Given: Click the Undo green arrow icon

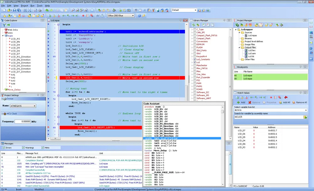Looking at the screenshot, I should pos(47,10).
